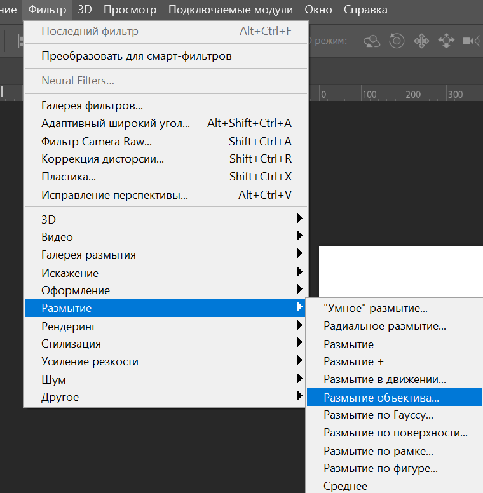Select Размытие по поверхности filter
The width and height of the screenshot is (483, 493).
tap(395, 433)
